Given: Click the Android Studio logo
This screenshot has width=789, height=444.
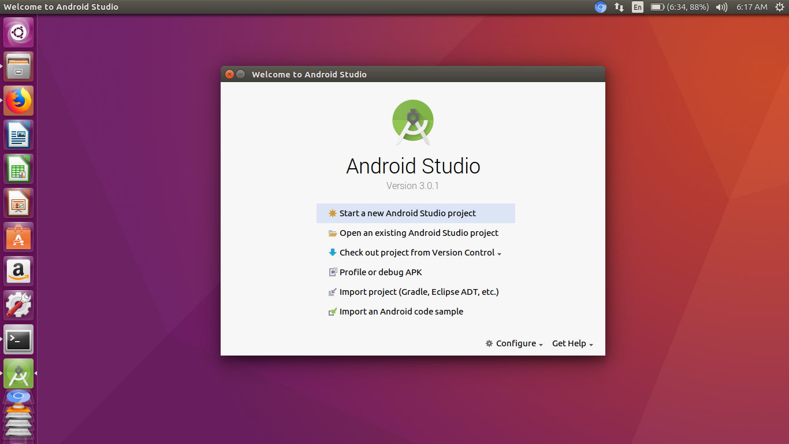Looking at the screenshot, I should (x=413, y=123).
